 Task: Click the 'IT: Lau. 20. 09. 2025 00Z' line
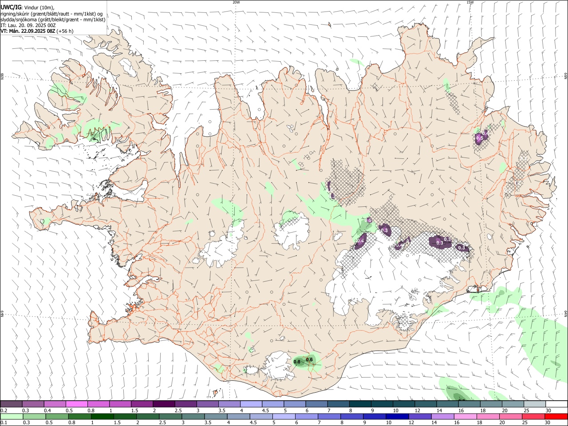[28, 25]
